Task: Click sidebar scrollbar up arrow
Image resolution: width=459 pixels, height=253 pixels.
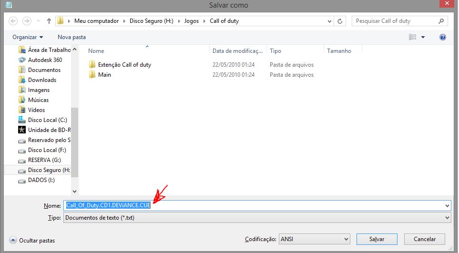Action: 75,50
